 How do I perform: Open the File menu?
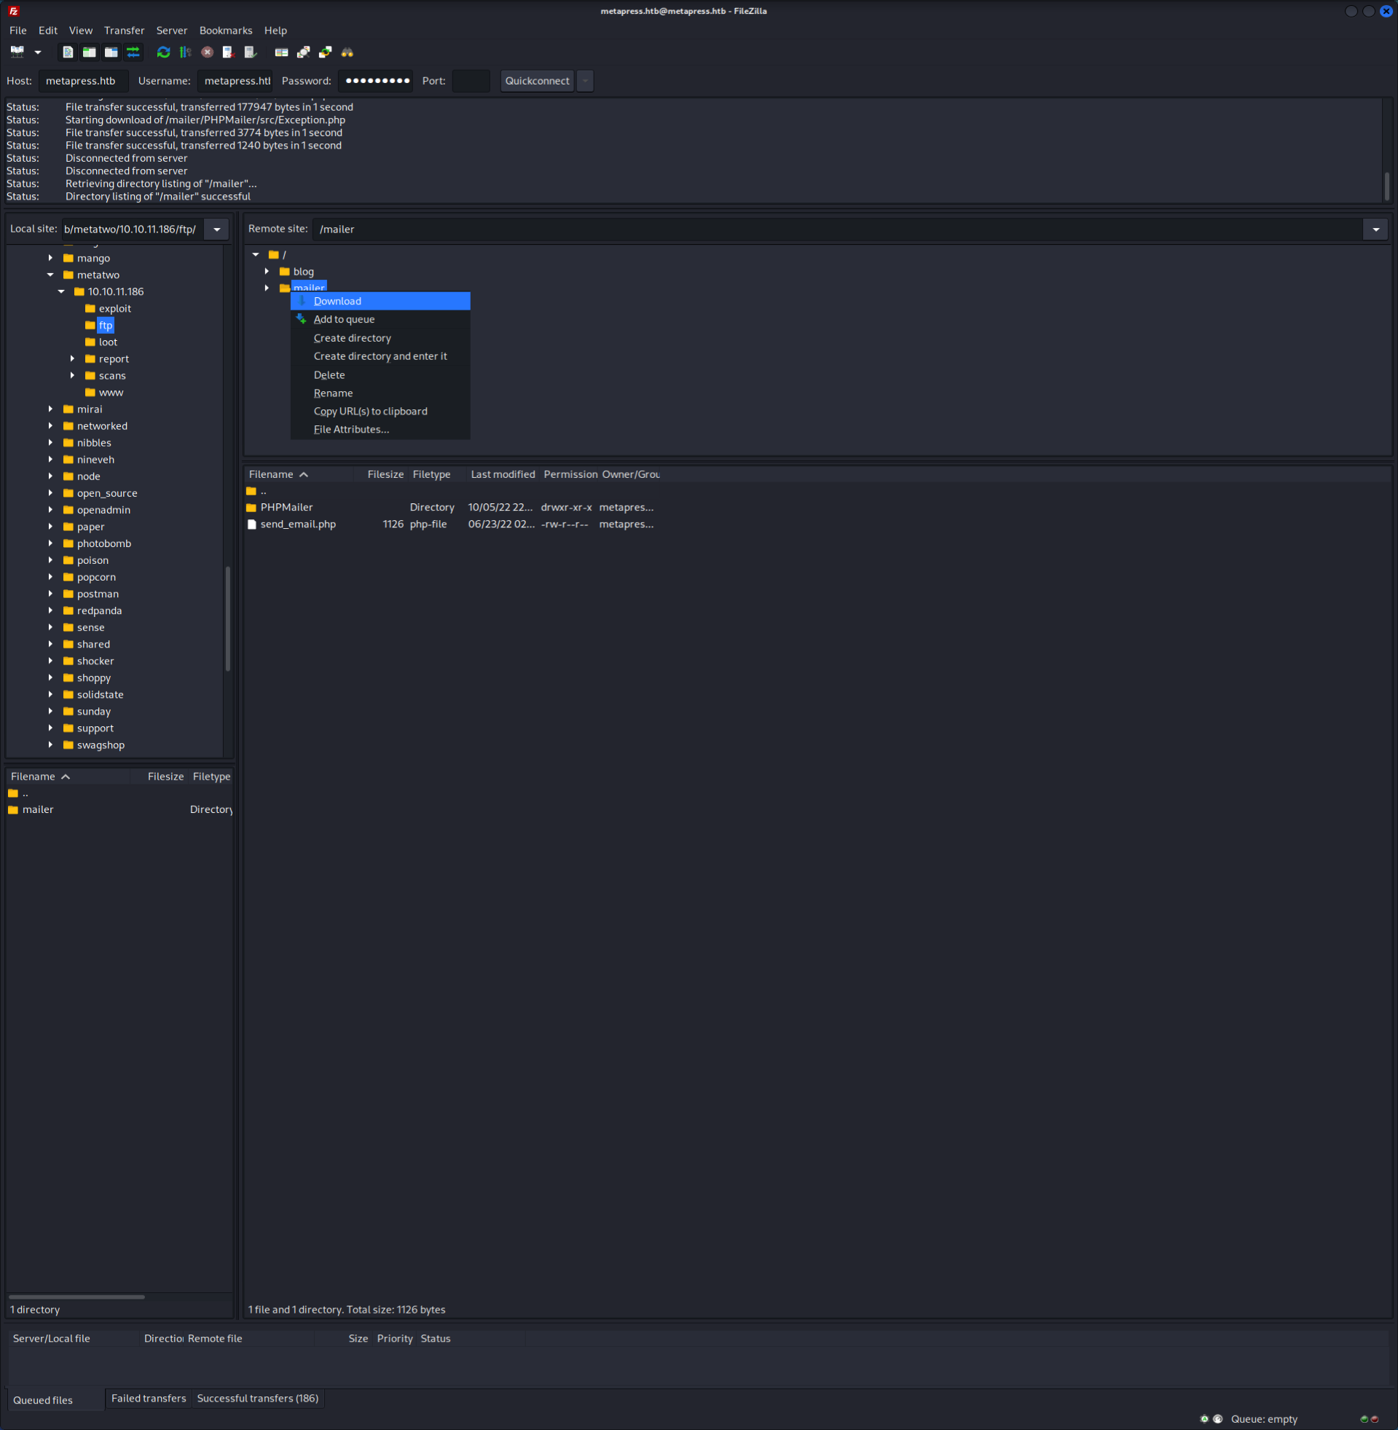tap(17, 30)
